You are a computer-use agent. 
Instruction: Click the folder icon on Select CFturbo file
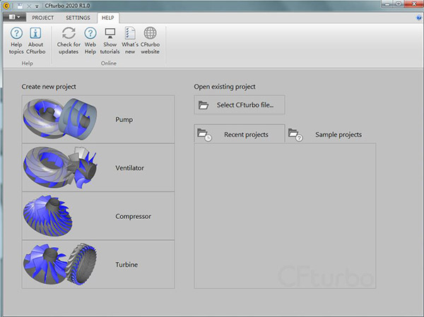point(204,105)
